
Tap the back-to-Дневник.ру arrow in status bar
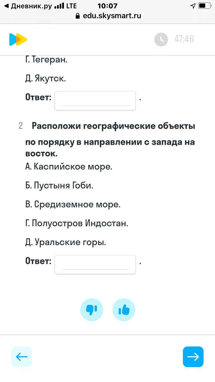(7, 6)
